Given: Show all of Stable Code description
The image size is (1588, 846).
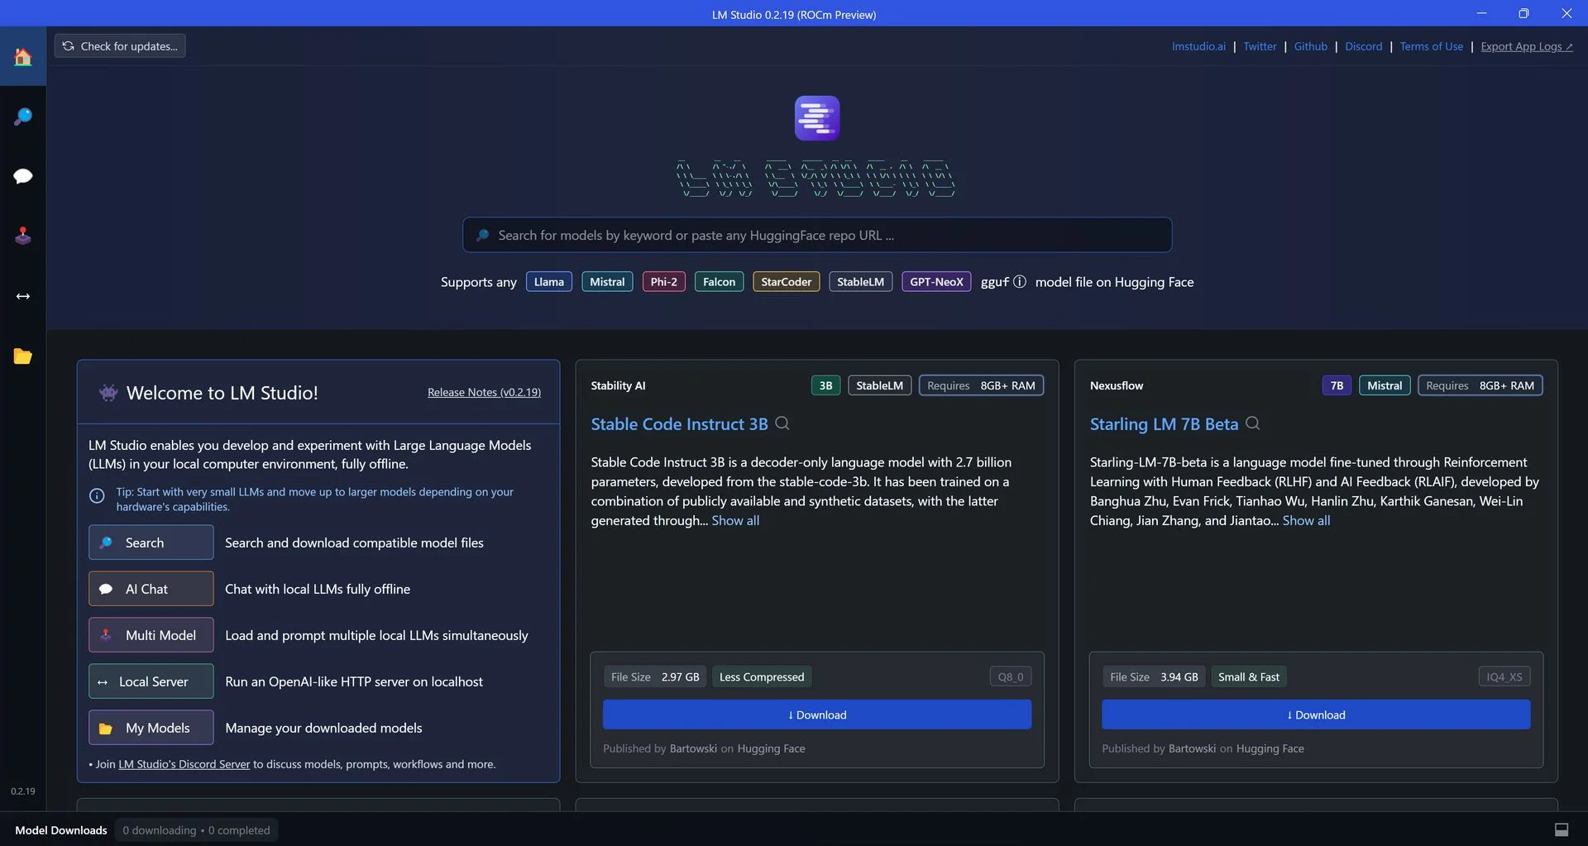Looking at the screenshot, I should 735,520.
